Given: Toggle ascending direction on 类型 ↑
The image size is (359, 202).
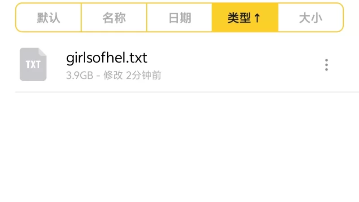Looking at the screenshot, I should (x=245, y=18).
